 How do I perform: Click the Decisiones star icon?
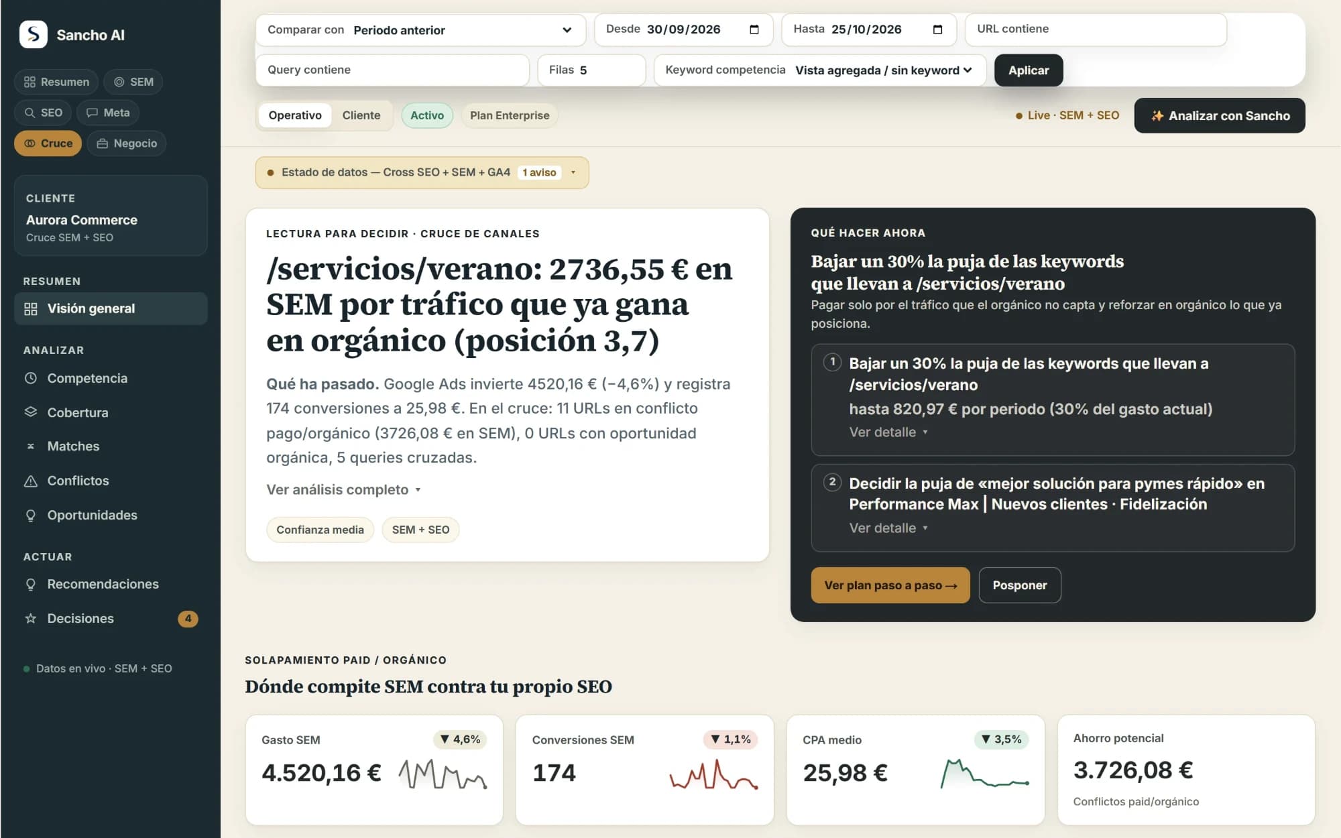coord(30,619)
